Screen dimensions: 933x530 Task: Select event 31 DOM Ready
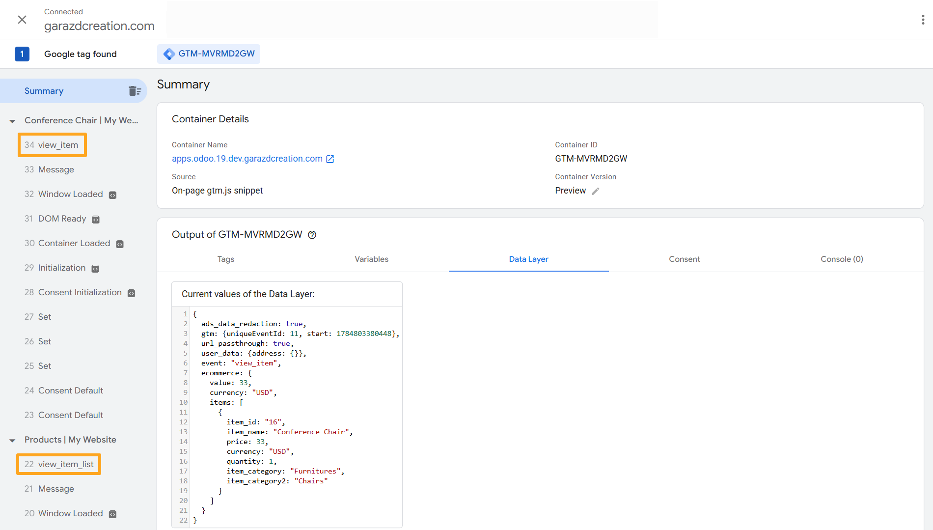[x=55, y=219]
